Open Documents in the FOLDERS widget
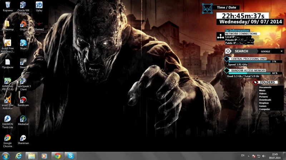Viewport: 286px width, 160px height. click(265, 87)
